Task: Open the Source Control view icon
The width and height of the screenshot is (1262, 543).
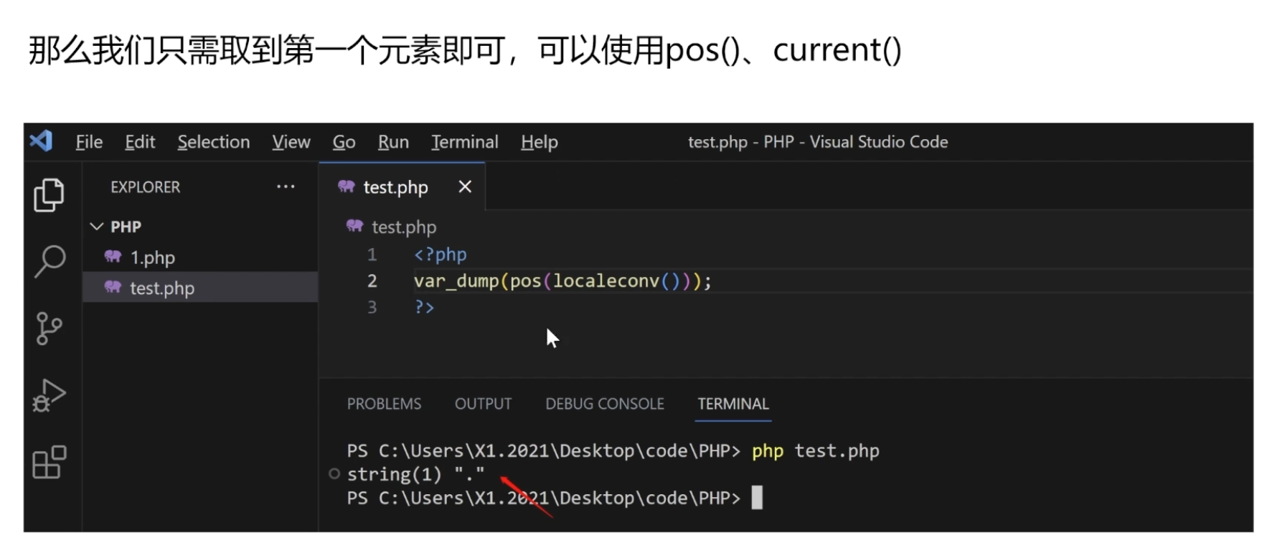Action: (x=48, y=329)
